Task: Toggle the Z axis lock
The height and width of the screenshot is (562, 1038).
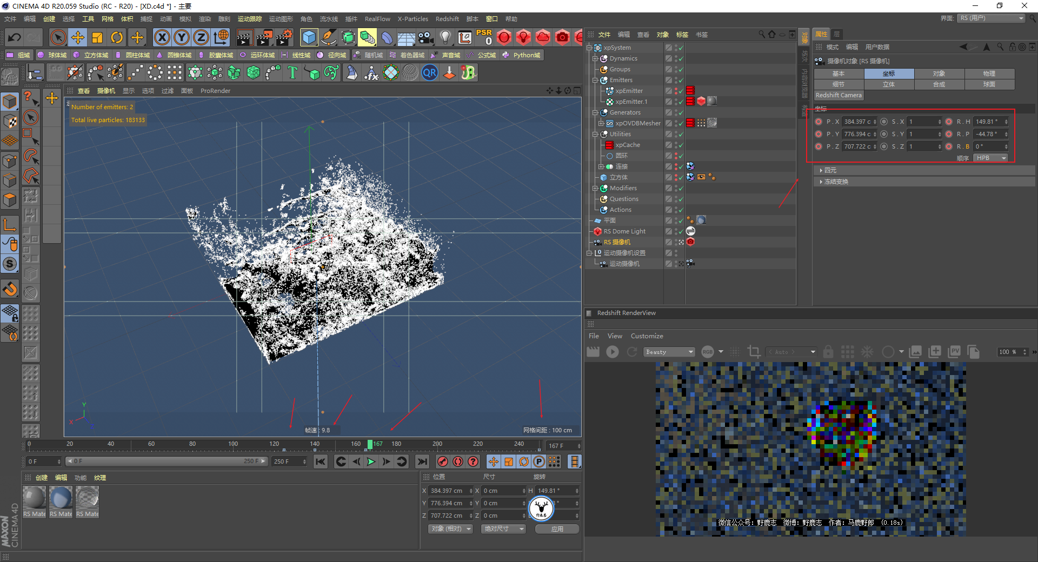Action: tap(201, 37)
